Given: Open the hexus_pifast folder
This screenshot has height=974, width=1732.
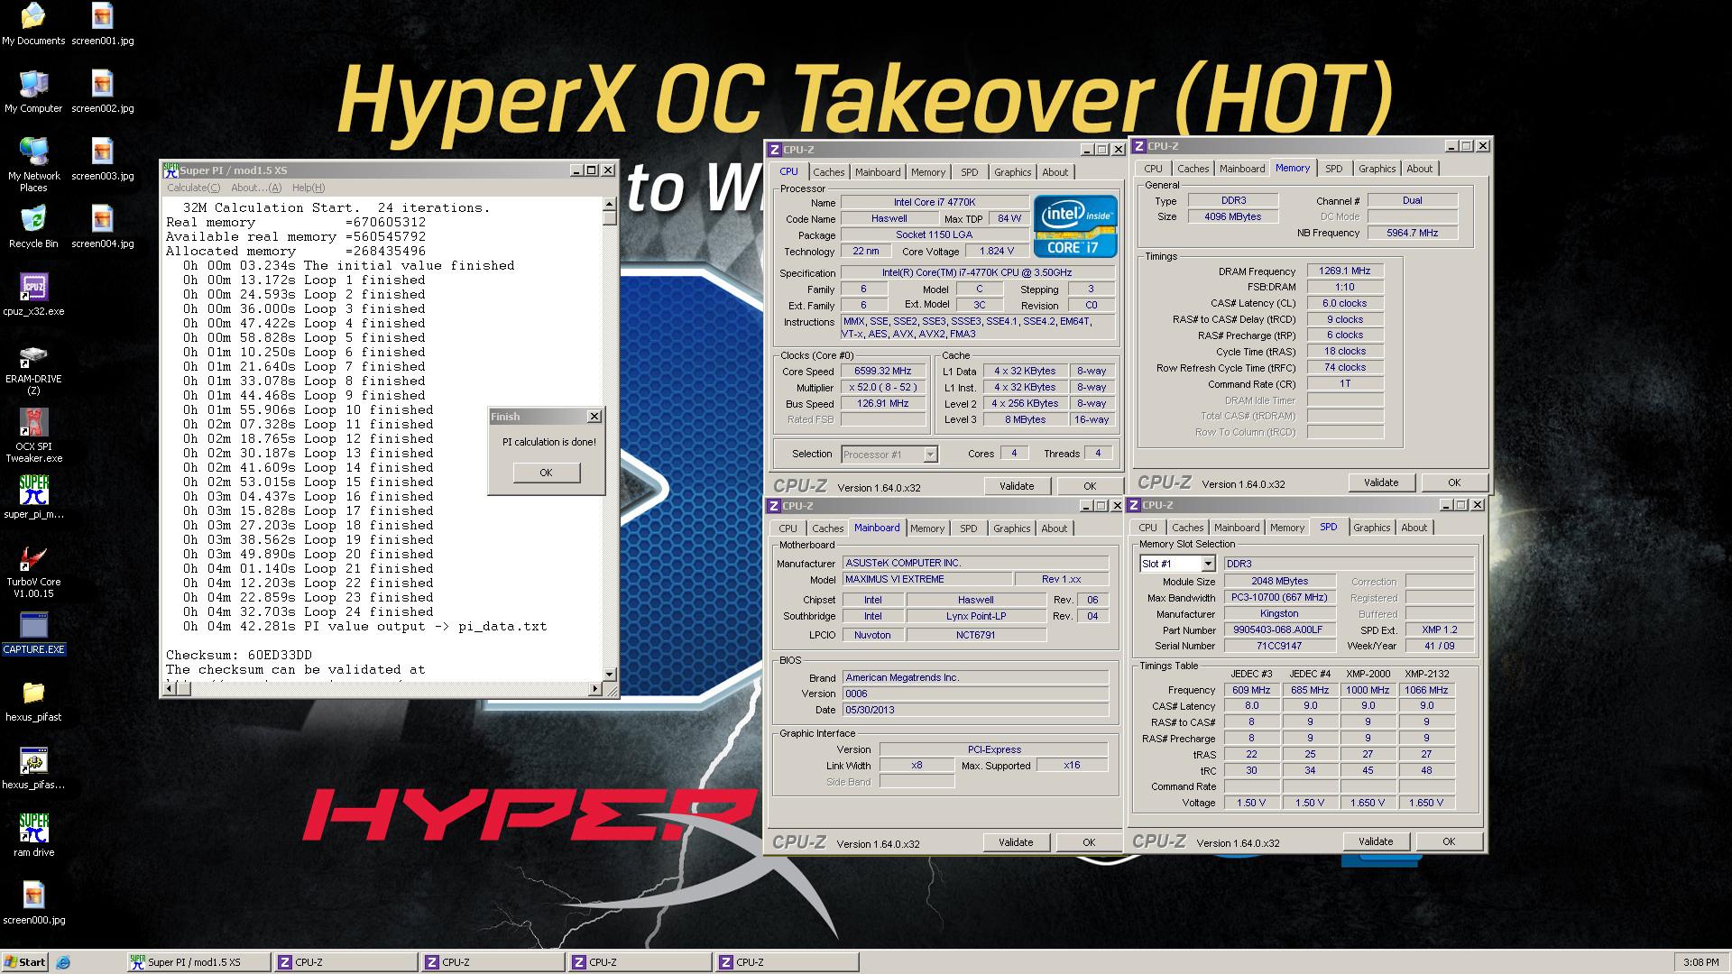Looking at the screenshot, I should pyautogui.click(x=33, y=701).
